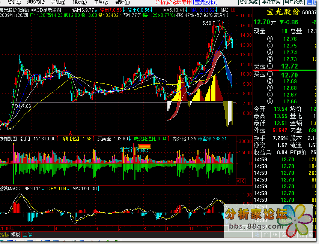The width and height of the screenshot is (319, 244).
Task: Click the 成交流通比:0.94 label
Action: click(x=150, y=139)
